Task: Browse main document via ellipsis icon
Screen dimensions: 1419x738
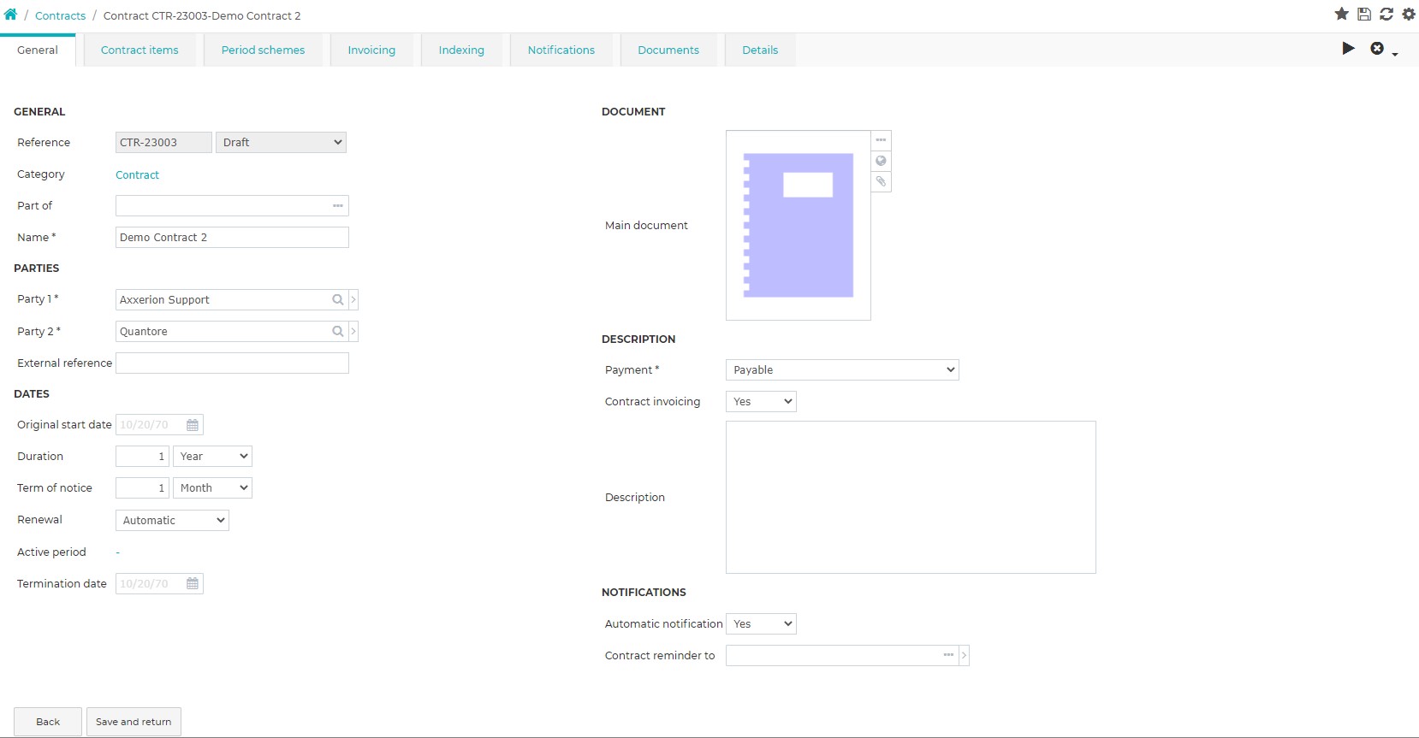Action: coord(881,140)
